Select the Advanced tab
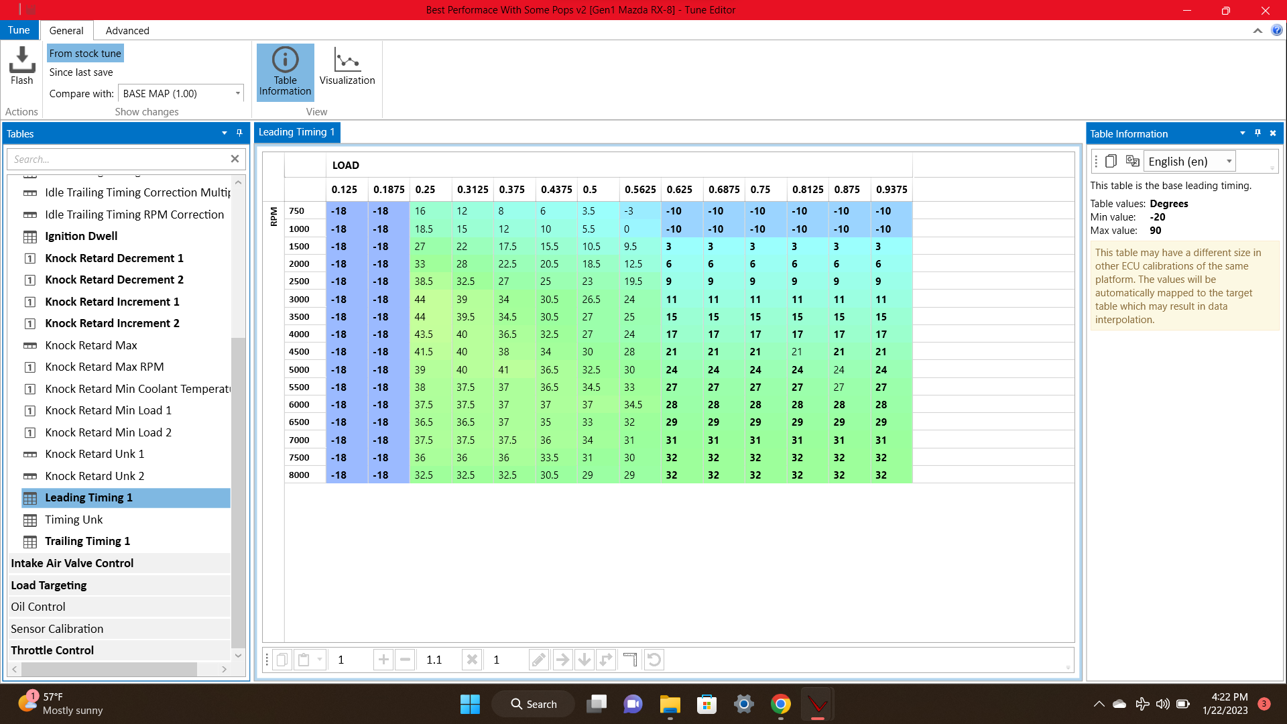This screenshot has height=724, width=1287. (x=127, y=30)
